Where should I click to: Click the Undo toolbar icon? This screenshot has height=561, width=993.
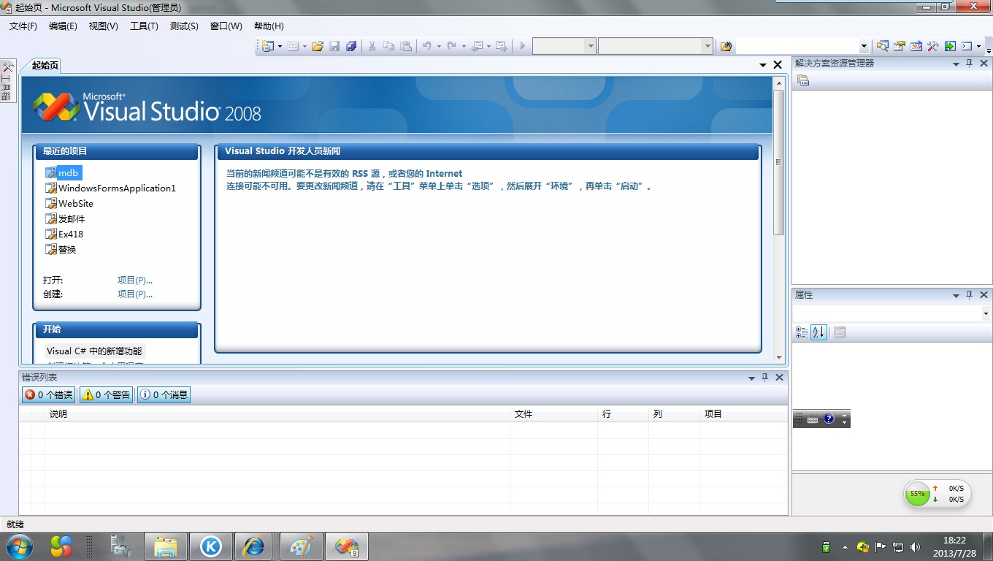[x=427, y=46]
